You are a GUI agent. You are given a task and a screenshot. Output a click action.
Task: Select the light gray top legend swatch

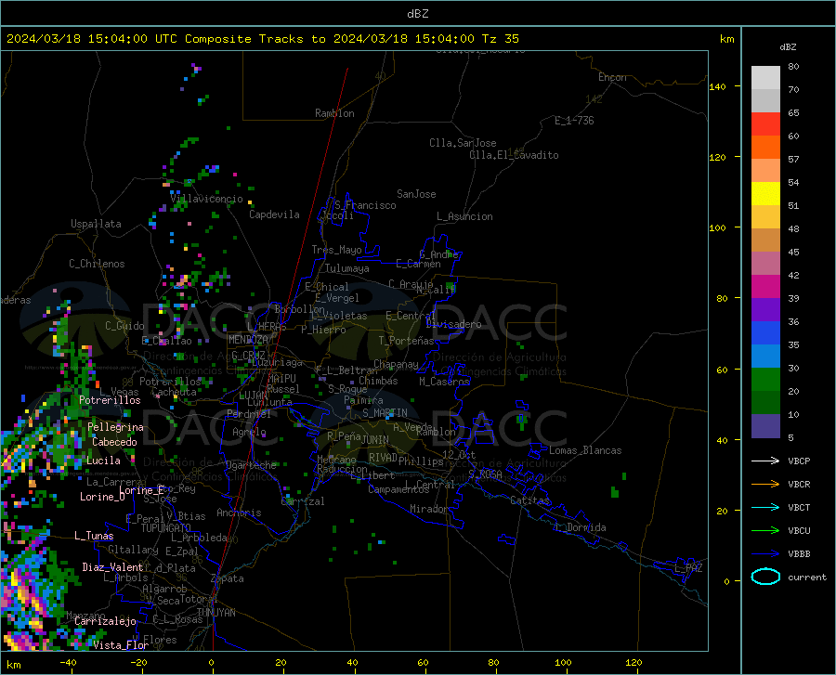765,78
